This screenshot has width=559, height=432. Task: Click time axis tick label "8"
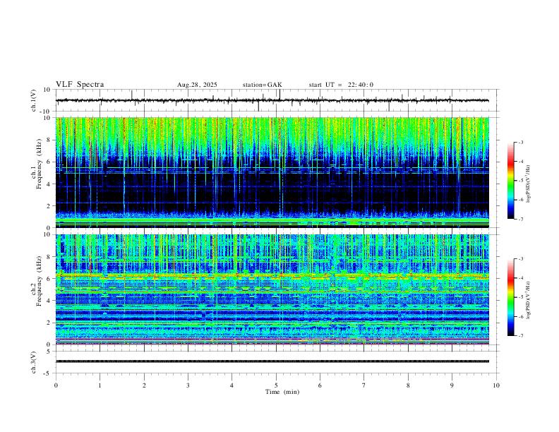[408, 385]
